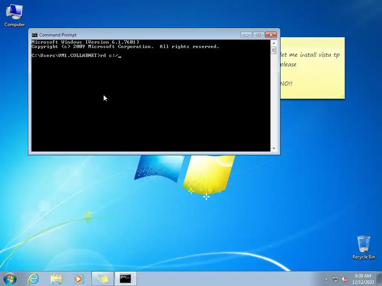The width and height of the screenshot is (382, 286).
Task: Maximize the Command Prompt window
Action: [x=259, y=35]
